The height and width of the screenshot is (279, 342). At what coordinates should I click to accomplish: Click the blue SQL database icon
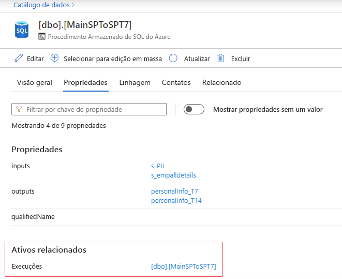(22, 30)
